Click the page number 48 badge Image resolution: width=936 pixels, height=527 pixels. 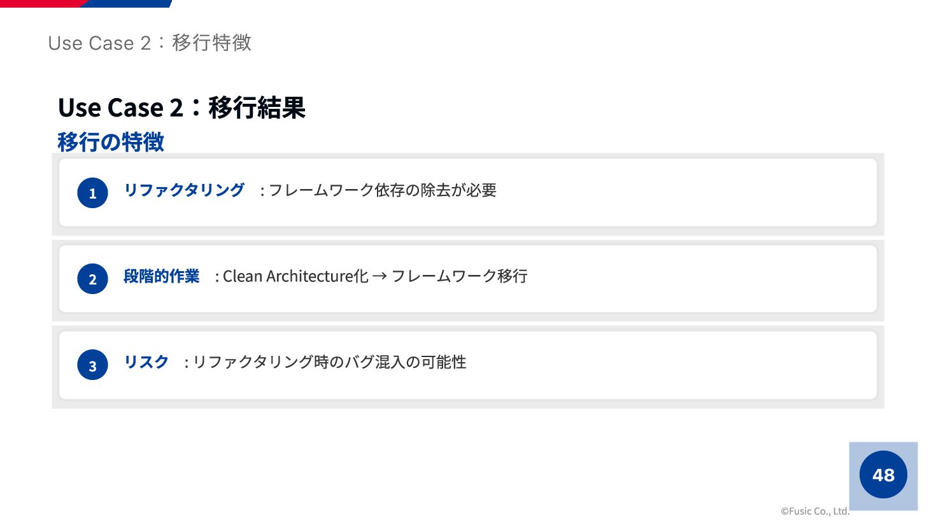click(883, 475)
